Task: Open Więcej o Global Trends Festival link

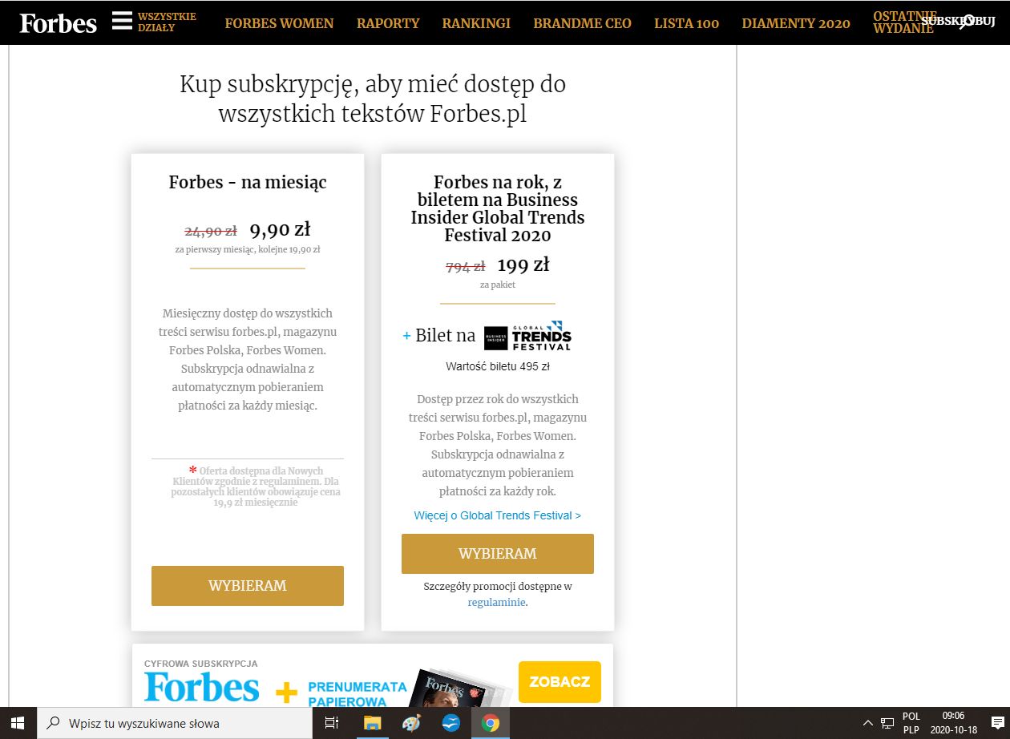Action: 498,515
